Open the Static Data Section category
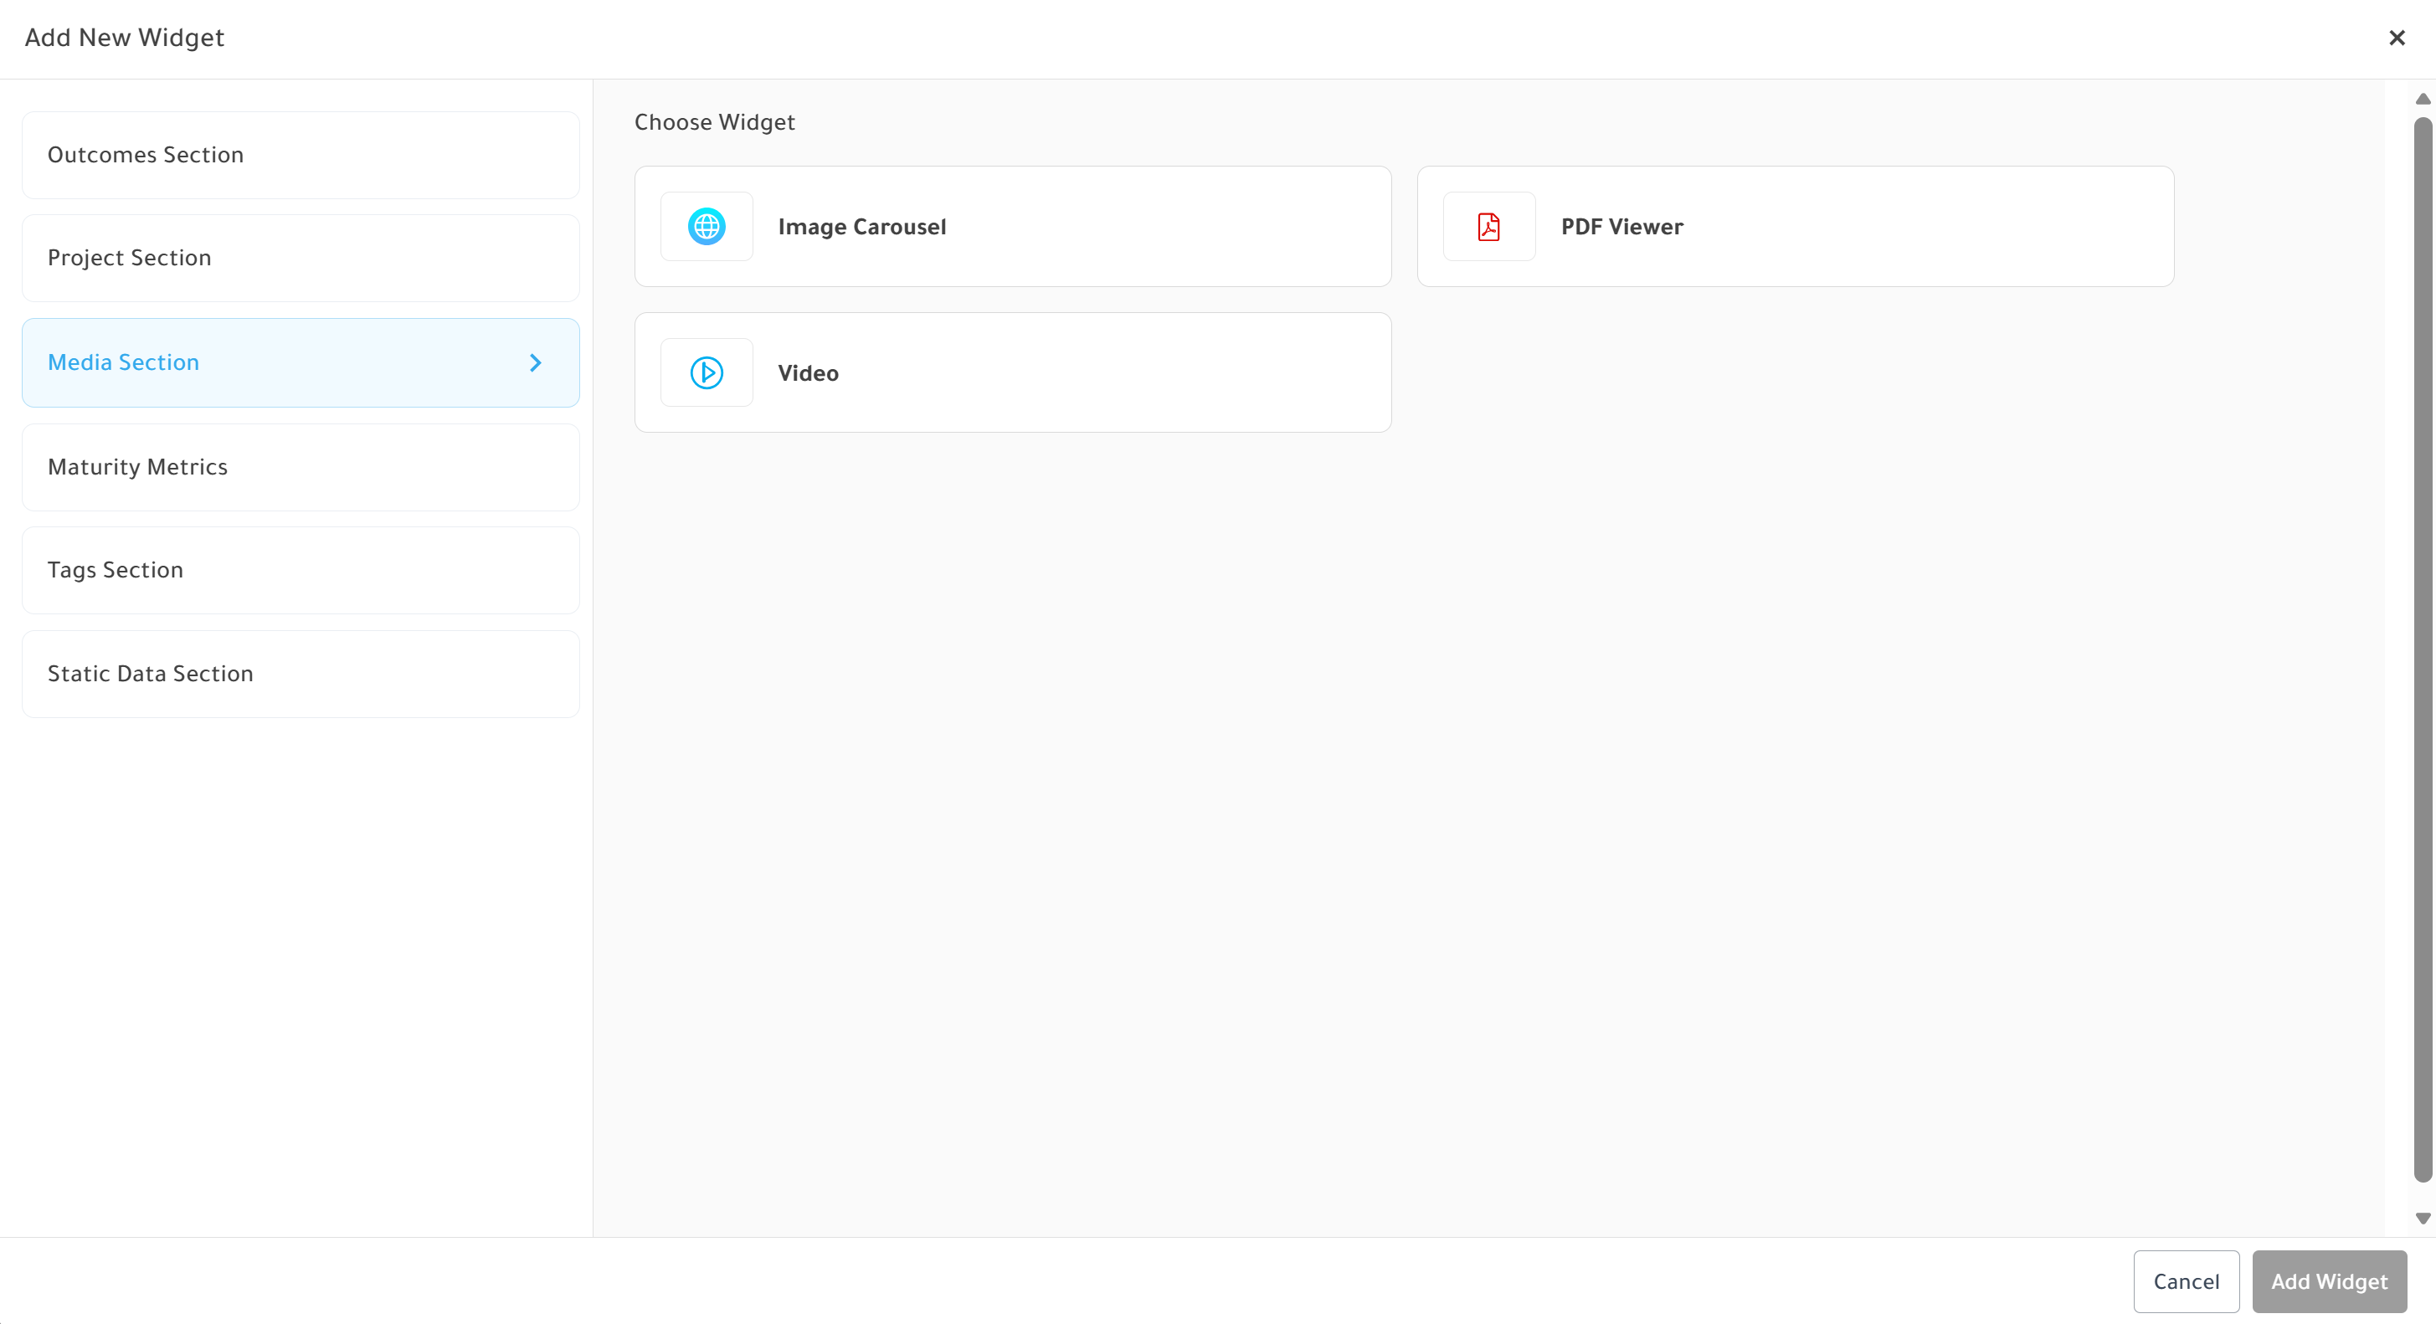This screenshot has width=2436, height=1324. [x=301, y=675]
